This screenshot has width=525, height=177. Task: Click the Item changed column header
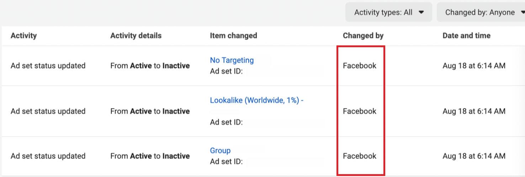[x=234, y=35]
